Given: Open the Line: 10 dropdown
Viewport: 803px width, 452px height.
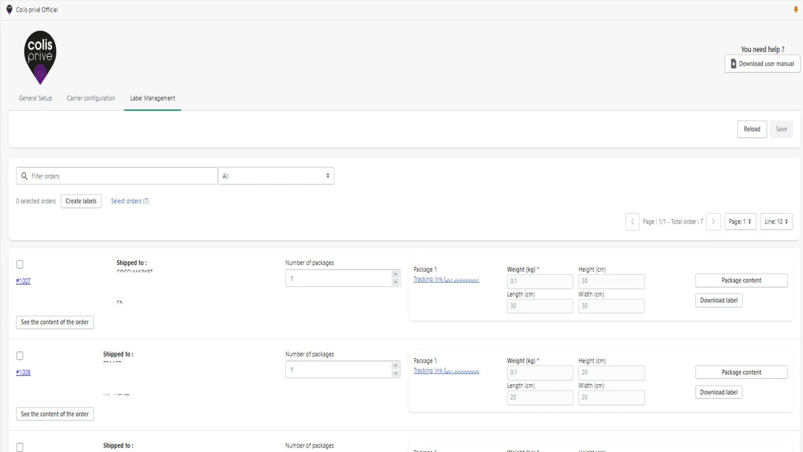Looking at the screenshot, I should point(776,221).
